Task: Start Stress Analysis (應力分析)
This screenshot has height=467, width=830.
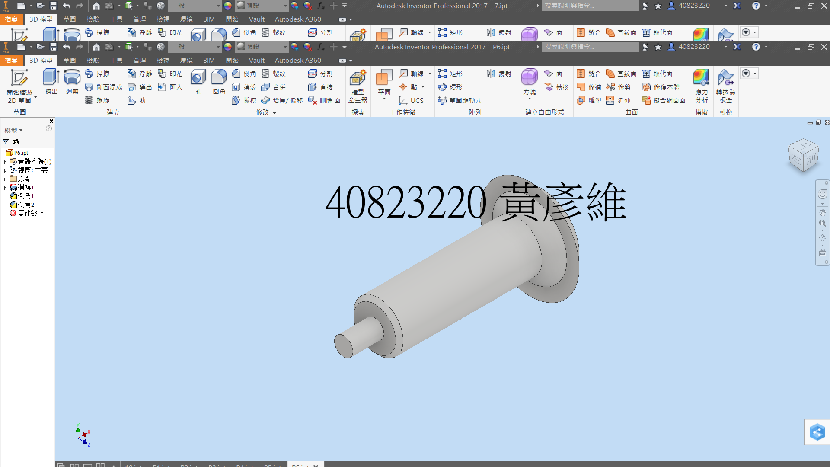Action: click(701, 86)
